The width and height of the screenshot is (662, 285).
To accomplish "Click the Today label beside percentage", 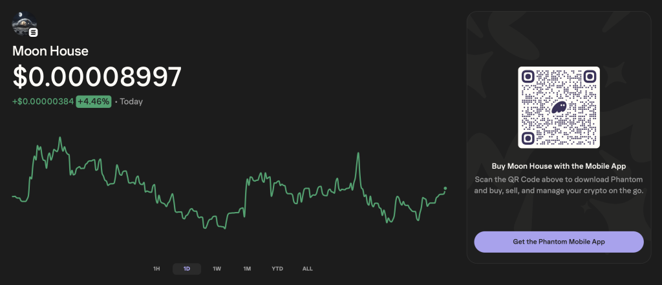I will [x=131, y=101].
